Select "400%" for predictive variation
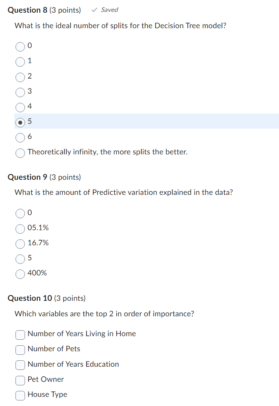The width and height of the screenshot is (279, 406). pos(20,274)
